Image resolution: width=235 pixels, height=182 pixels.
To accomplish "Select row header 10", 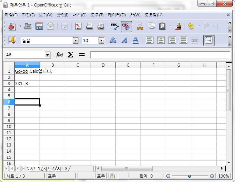I will [9, 126].
